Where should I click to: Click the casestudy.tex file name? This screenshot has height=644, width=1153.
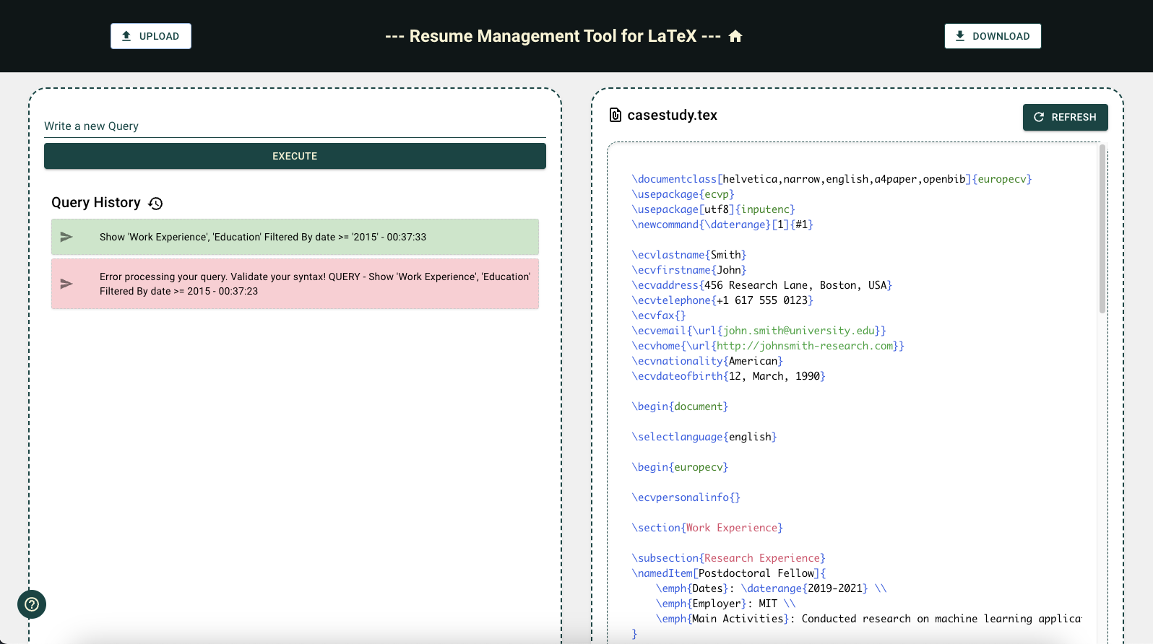tap(672, 116)
